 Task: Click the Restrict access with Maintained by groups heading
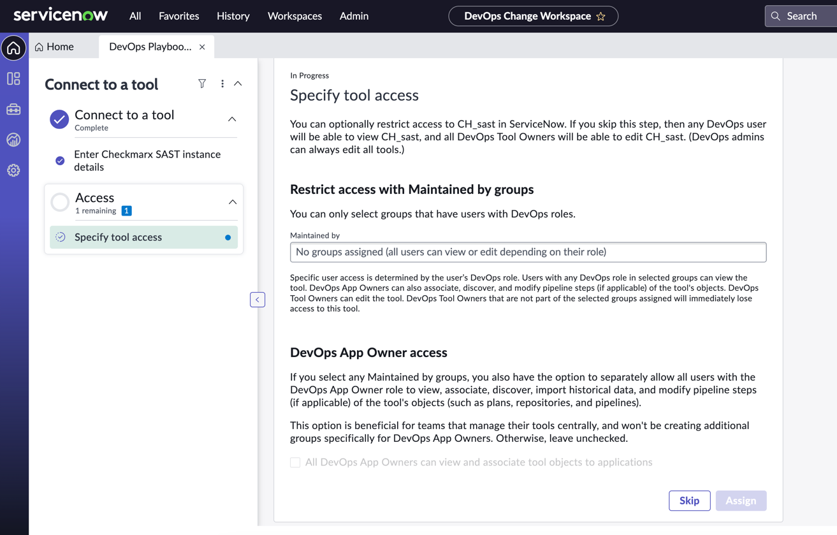click(412, 189)
